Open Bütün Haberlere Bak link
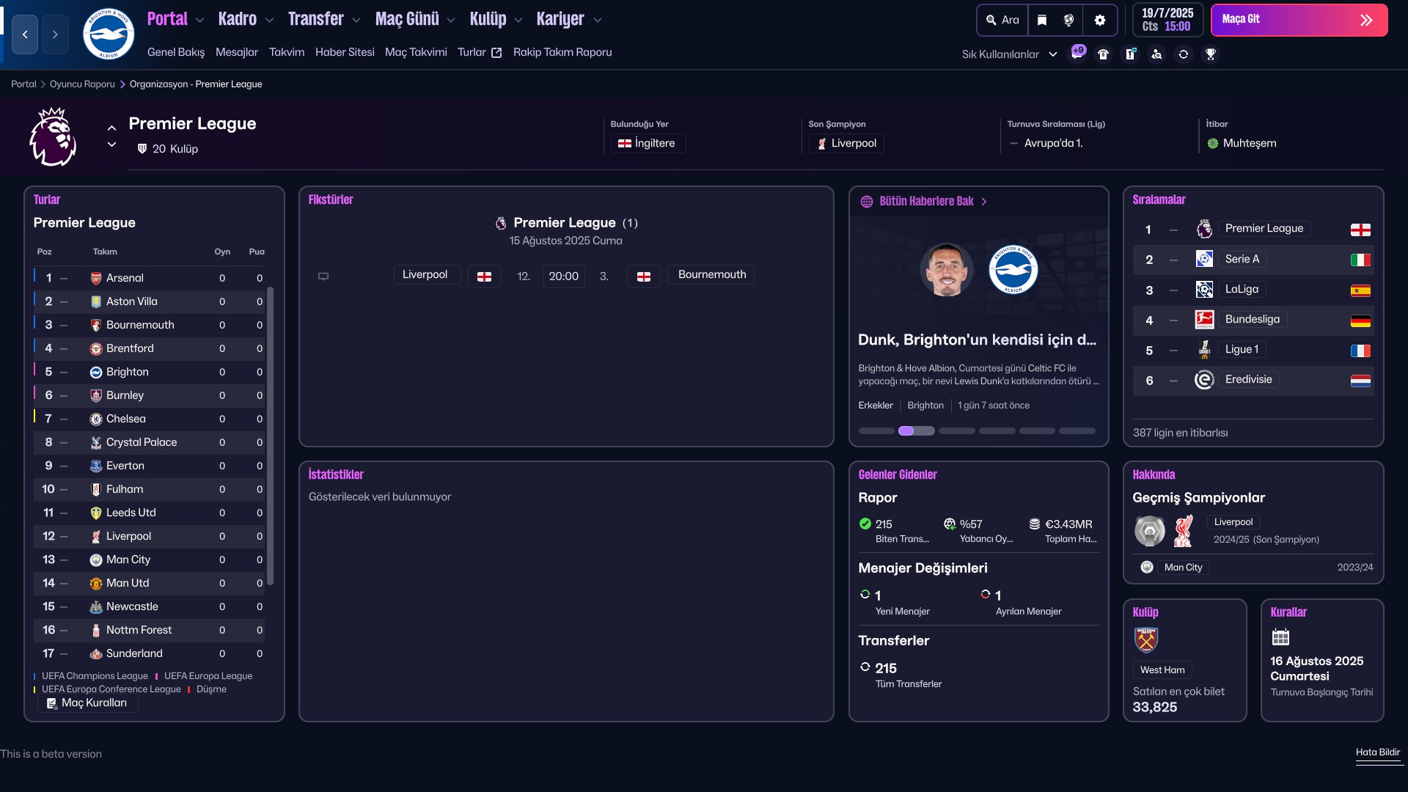This screenshot has width=1408, height=792. [925, 201]
